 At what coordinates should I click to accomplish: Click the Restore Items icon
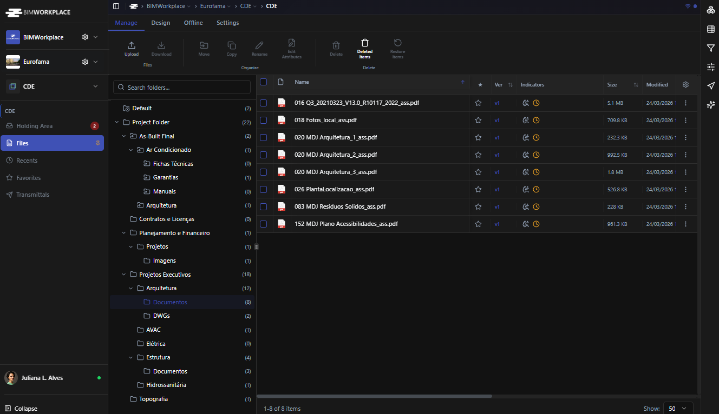point(398,43)
